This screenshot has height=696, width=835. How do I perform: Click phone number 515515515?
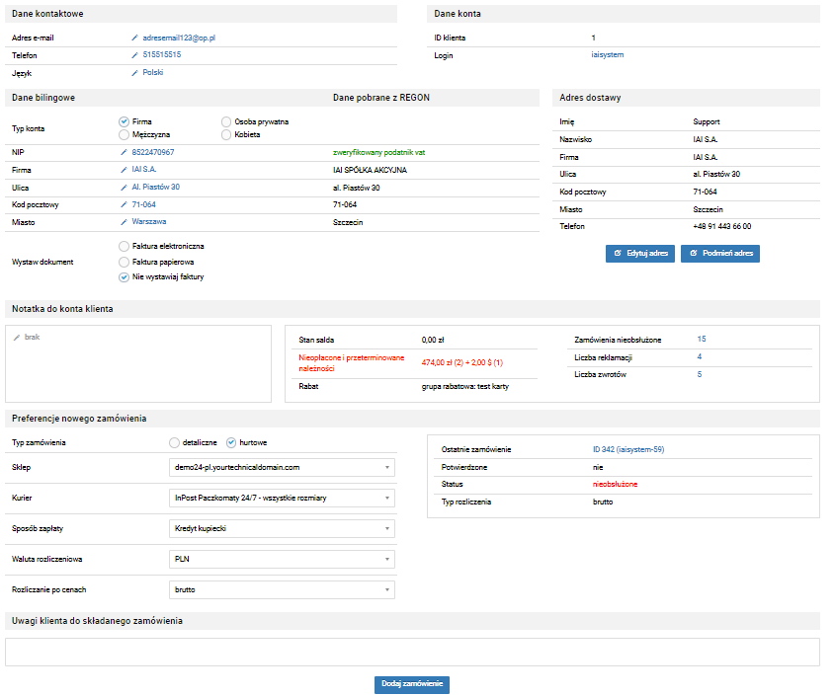click(162, 55)
